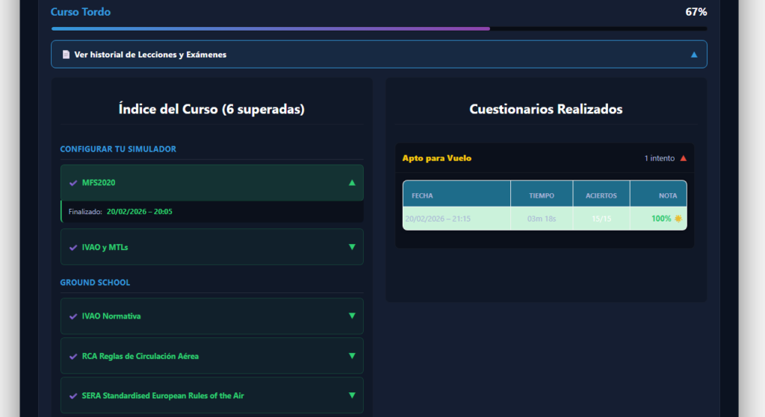
Task: Click the Curso Tordo progress bar
Action: click(x=379, y=29)
